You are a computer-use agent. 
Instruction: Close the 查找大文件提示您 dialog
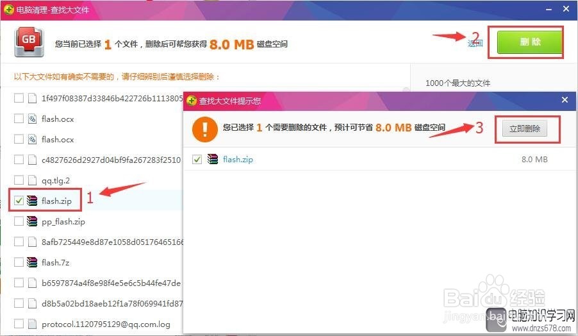pyautogui.click(x=565, y=99)
